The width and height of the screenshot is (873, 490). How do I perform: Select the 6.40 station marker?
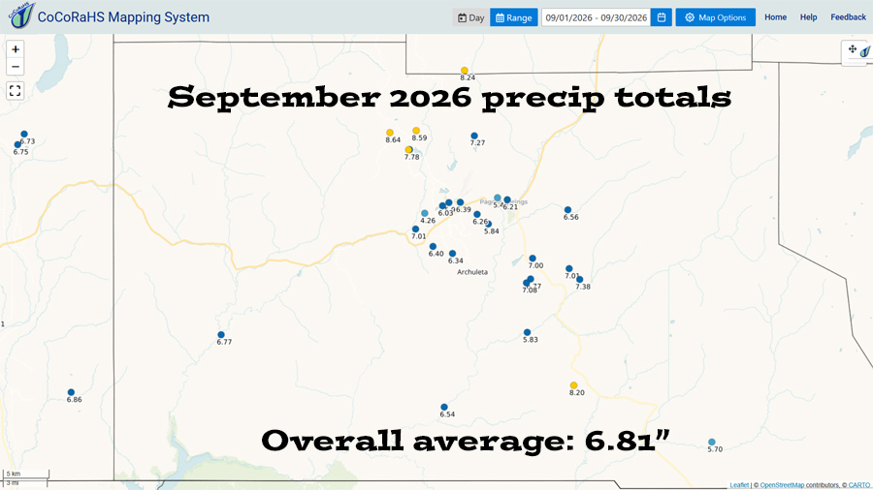point(433,247)
